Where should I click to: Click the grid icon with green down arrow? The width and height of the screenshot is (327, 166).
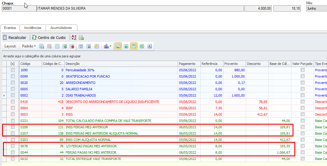65,46
